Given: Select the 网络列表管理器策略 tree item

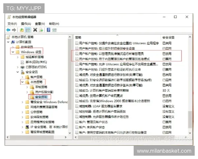Looking at the screenshot, I should [44, 107].
